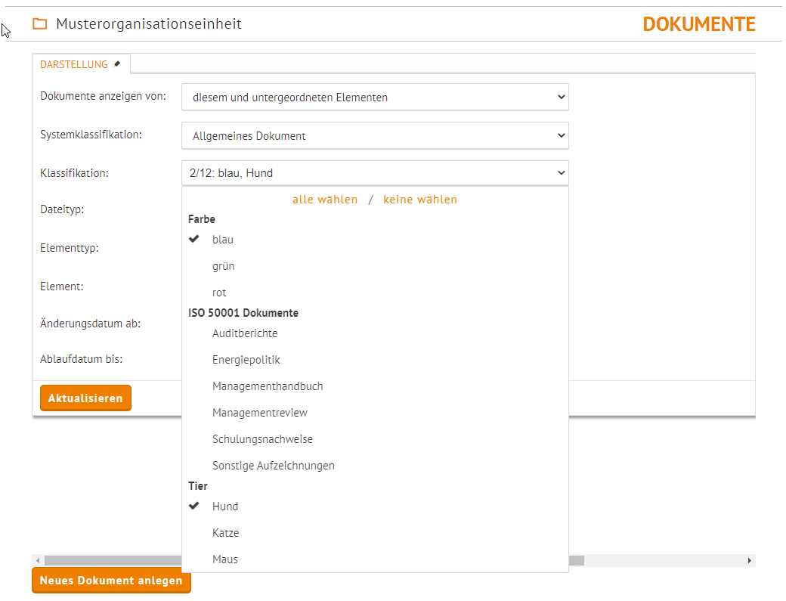This screenshot has width=786, height=601.
Task: Check the 'rot' option
Action: 375,293
